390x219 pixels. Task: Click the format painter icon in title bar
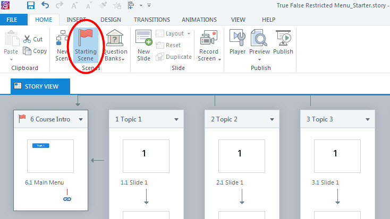pos(103,5)
